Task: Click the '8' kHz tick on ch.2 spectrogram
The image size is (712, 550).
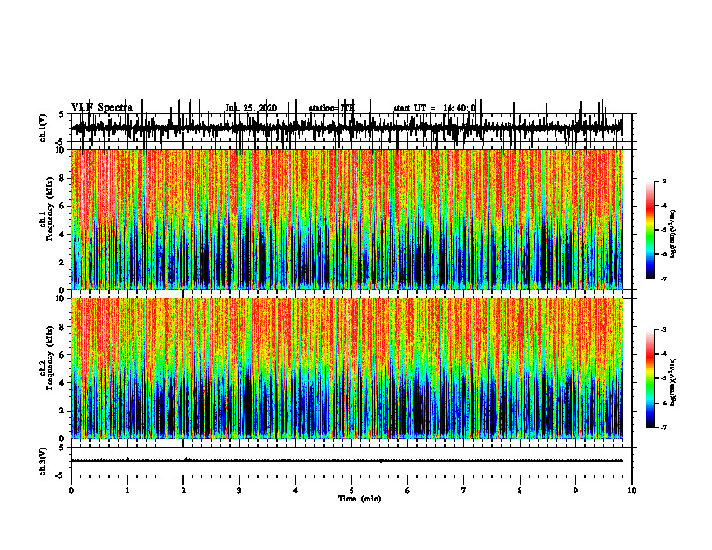Action: click(63, 327)
